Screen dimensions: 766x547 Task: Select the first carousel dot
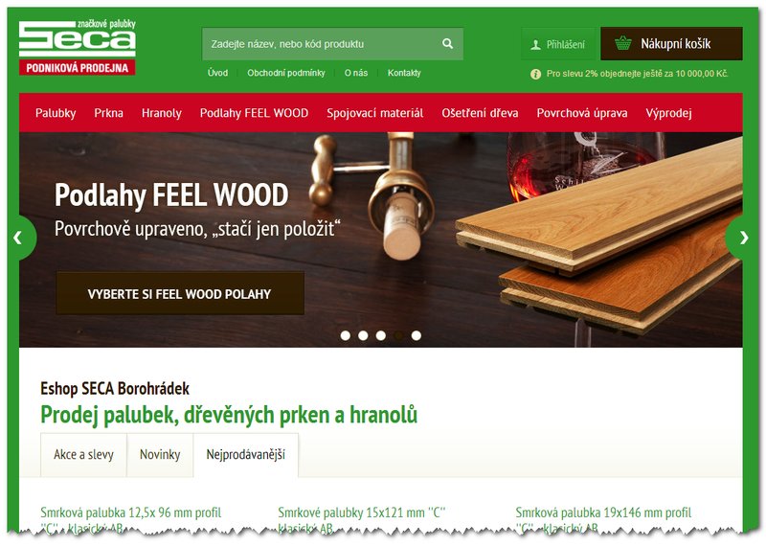346,336
